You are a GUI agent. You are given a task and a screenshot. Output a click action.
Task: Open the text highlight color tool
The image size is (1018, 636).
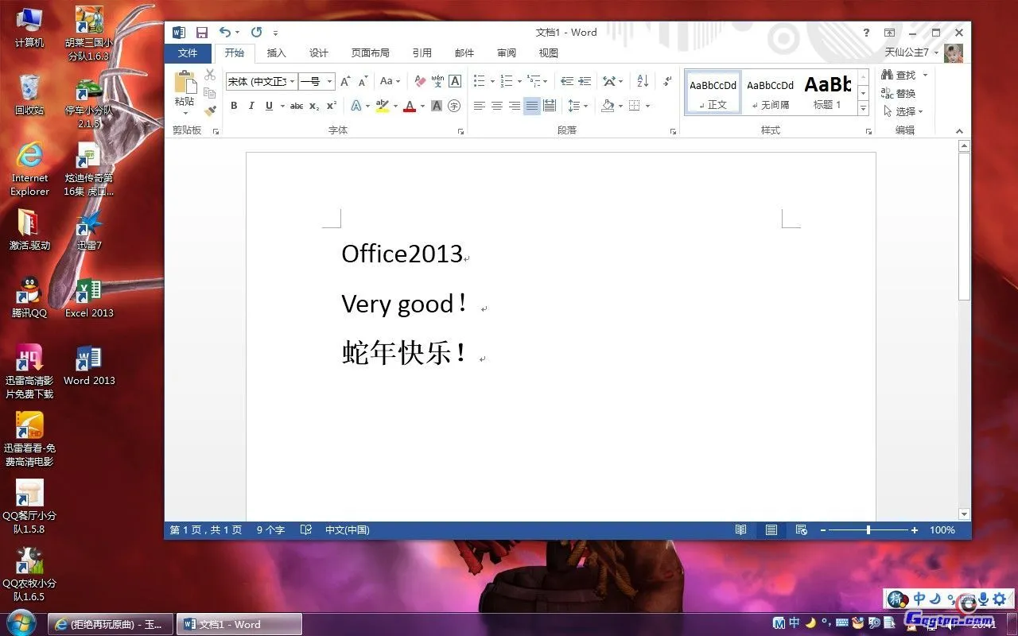pyautogui.click(x=382, y=105)
